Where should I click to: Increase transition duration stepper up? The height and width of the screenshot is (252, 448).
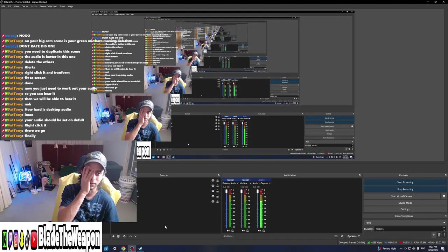(x=444, y=228)
